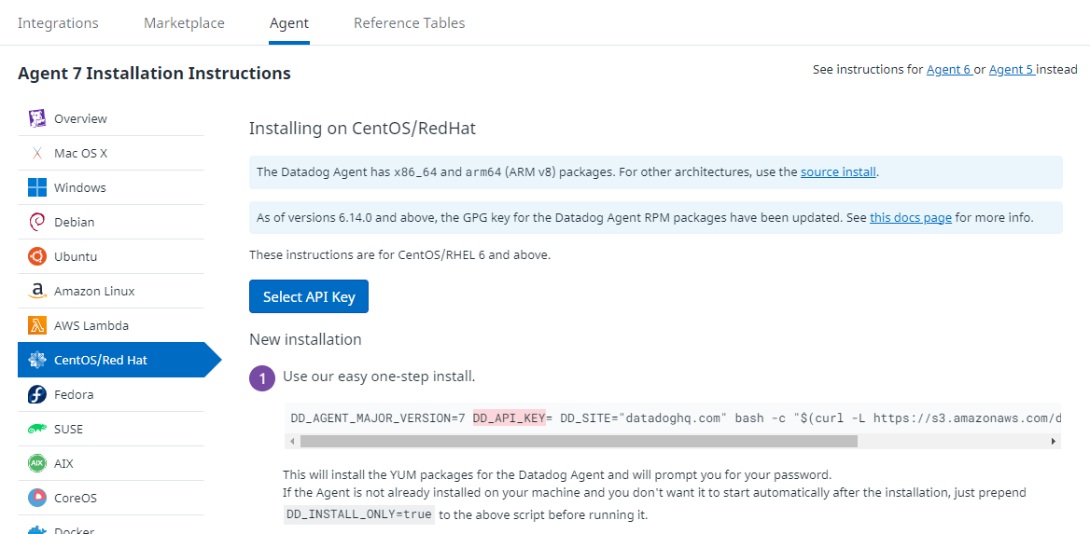This screenshot has width=1090, height=534.
Task: Click the AIX icon
Action: (36, 463)
